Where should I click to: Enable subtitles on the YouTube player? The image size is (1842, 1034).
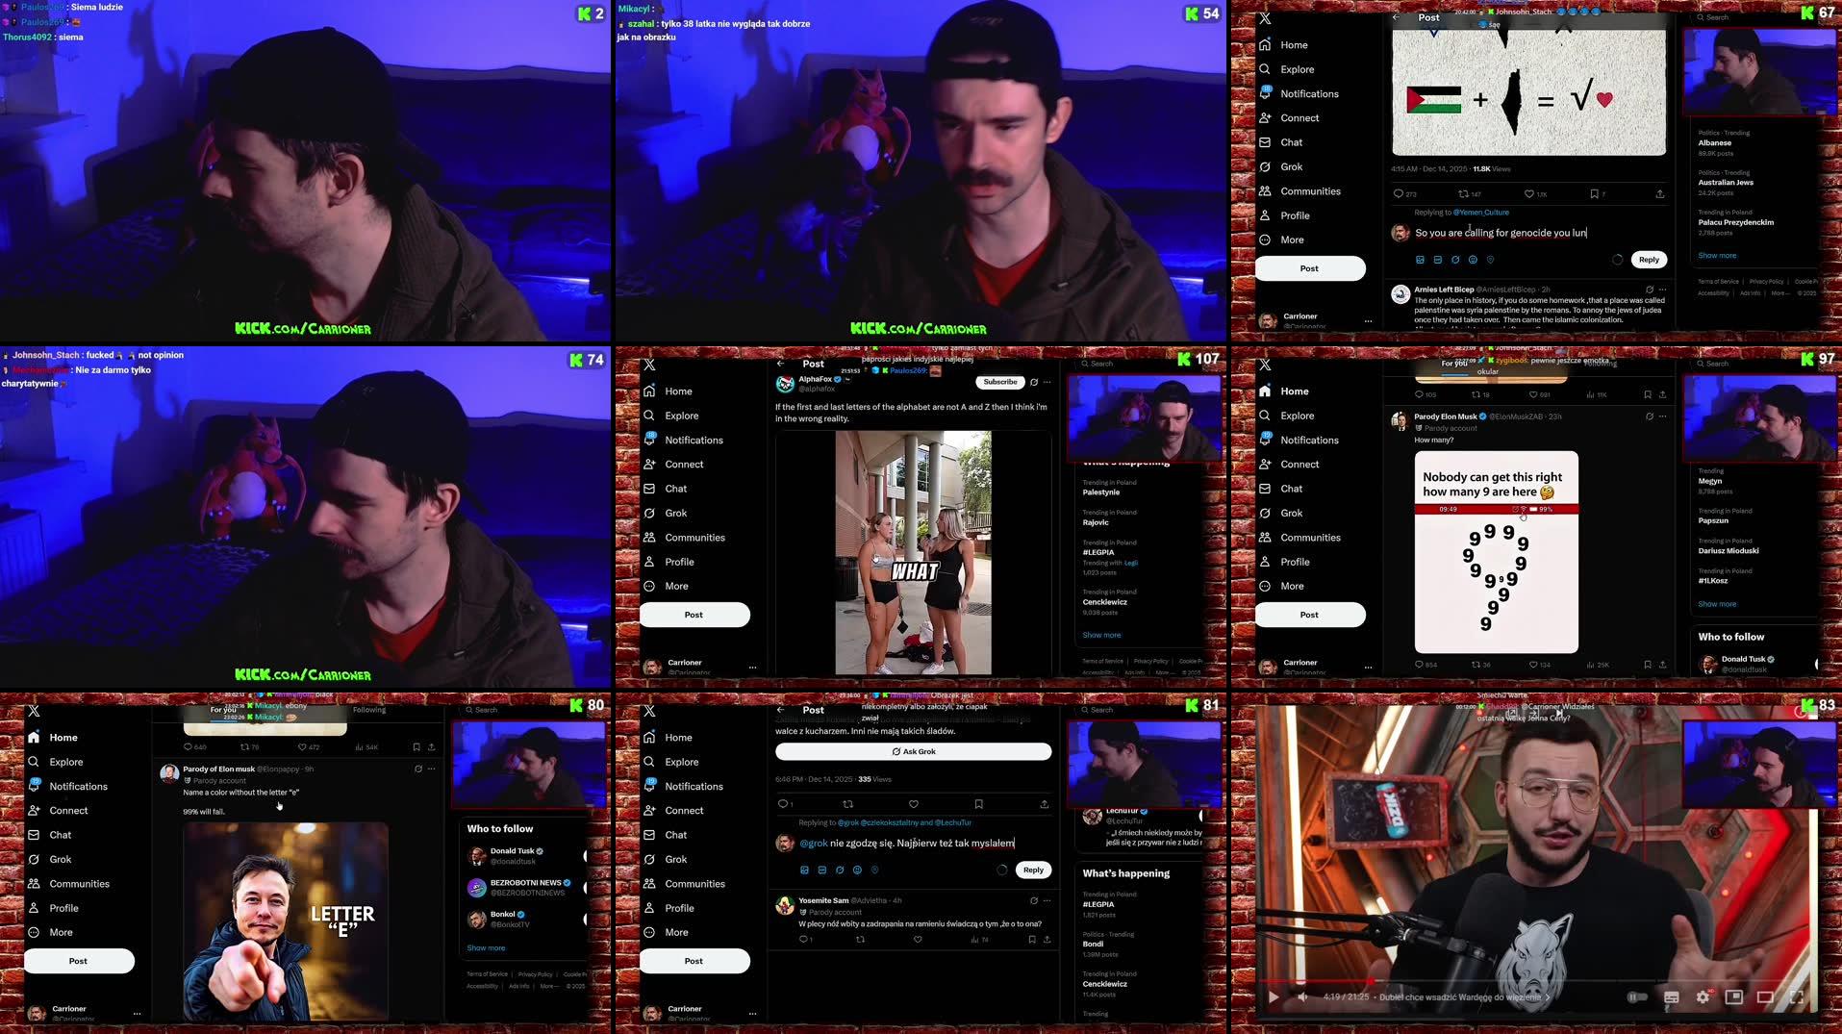click(x=1672, y=997)
